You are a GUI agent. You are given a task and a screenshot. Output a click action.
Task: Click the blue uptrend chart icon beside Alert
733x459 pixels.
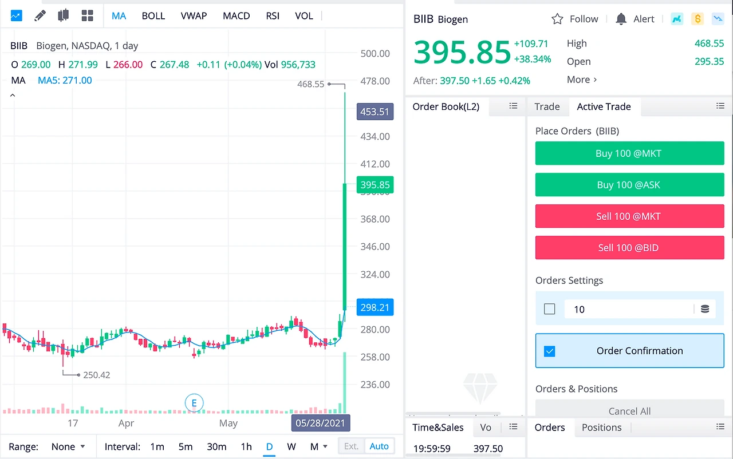(x=677, y=19)
